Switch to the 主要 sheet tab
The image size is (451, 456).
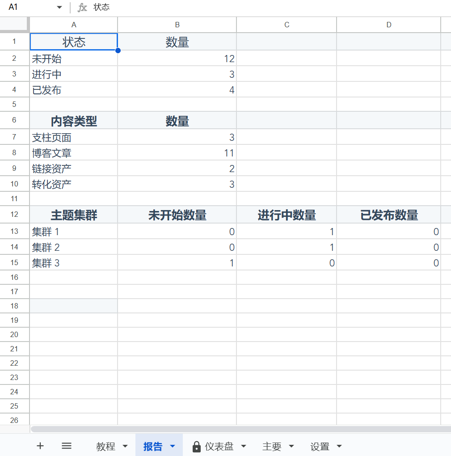272,446
